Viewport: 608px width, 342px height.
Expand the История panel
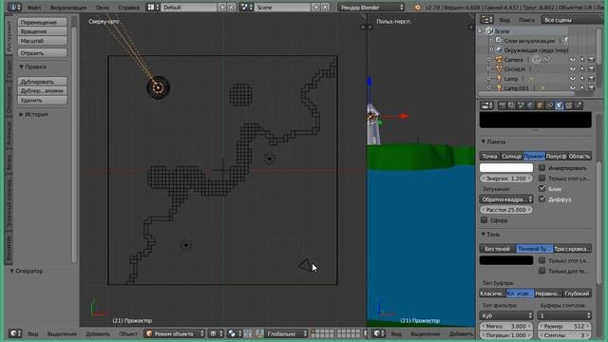coord(21,114)
